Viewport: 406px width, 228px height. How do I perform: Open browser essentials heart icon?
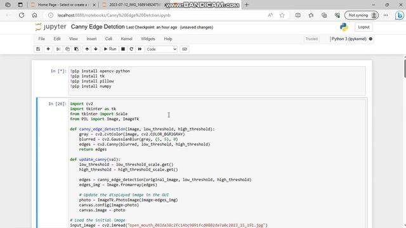[337, 15]
